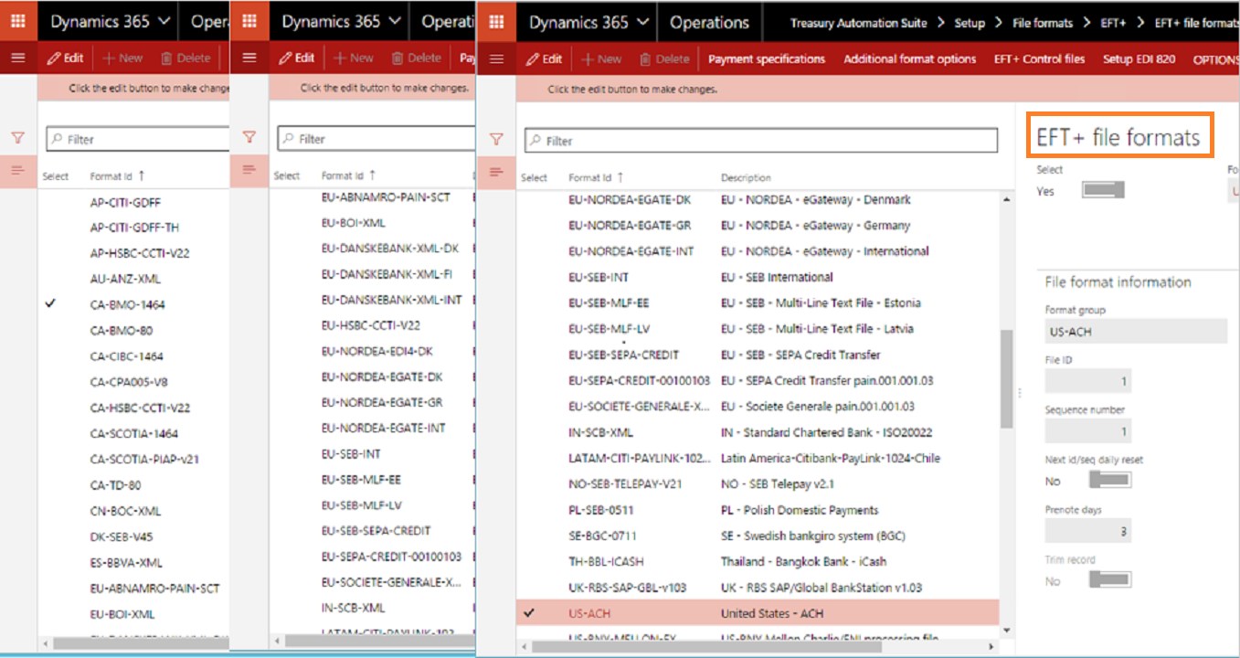Click list view icon in left window
The width and height of the screenshot is (1240, 658).
coord(17,170)
